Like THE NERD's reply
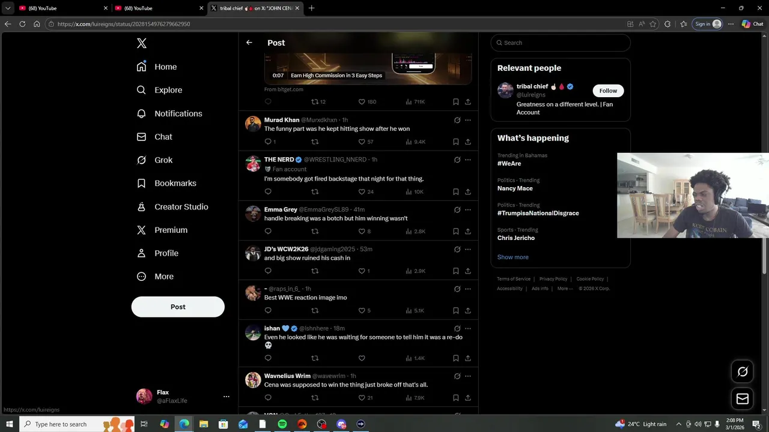 click(x=362, y=191)
